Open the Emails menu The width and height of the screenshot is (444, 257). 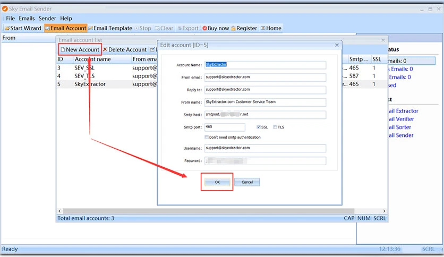tap(27, 19)
